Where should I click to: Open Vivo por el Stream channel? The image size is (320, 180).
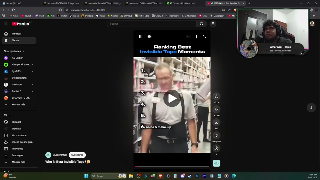tap(19, 64)
